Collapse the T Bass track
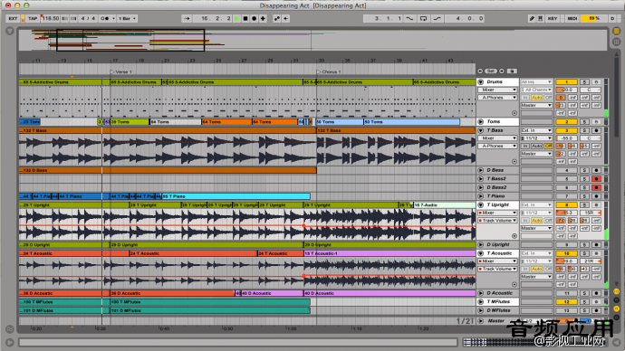The image size is (625, 351). [481, 130]
